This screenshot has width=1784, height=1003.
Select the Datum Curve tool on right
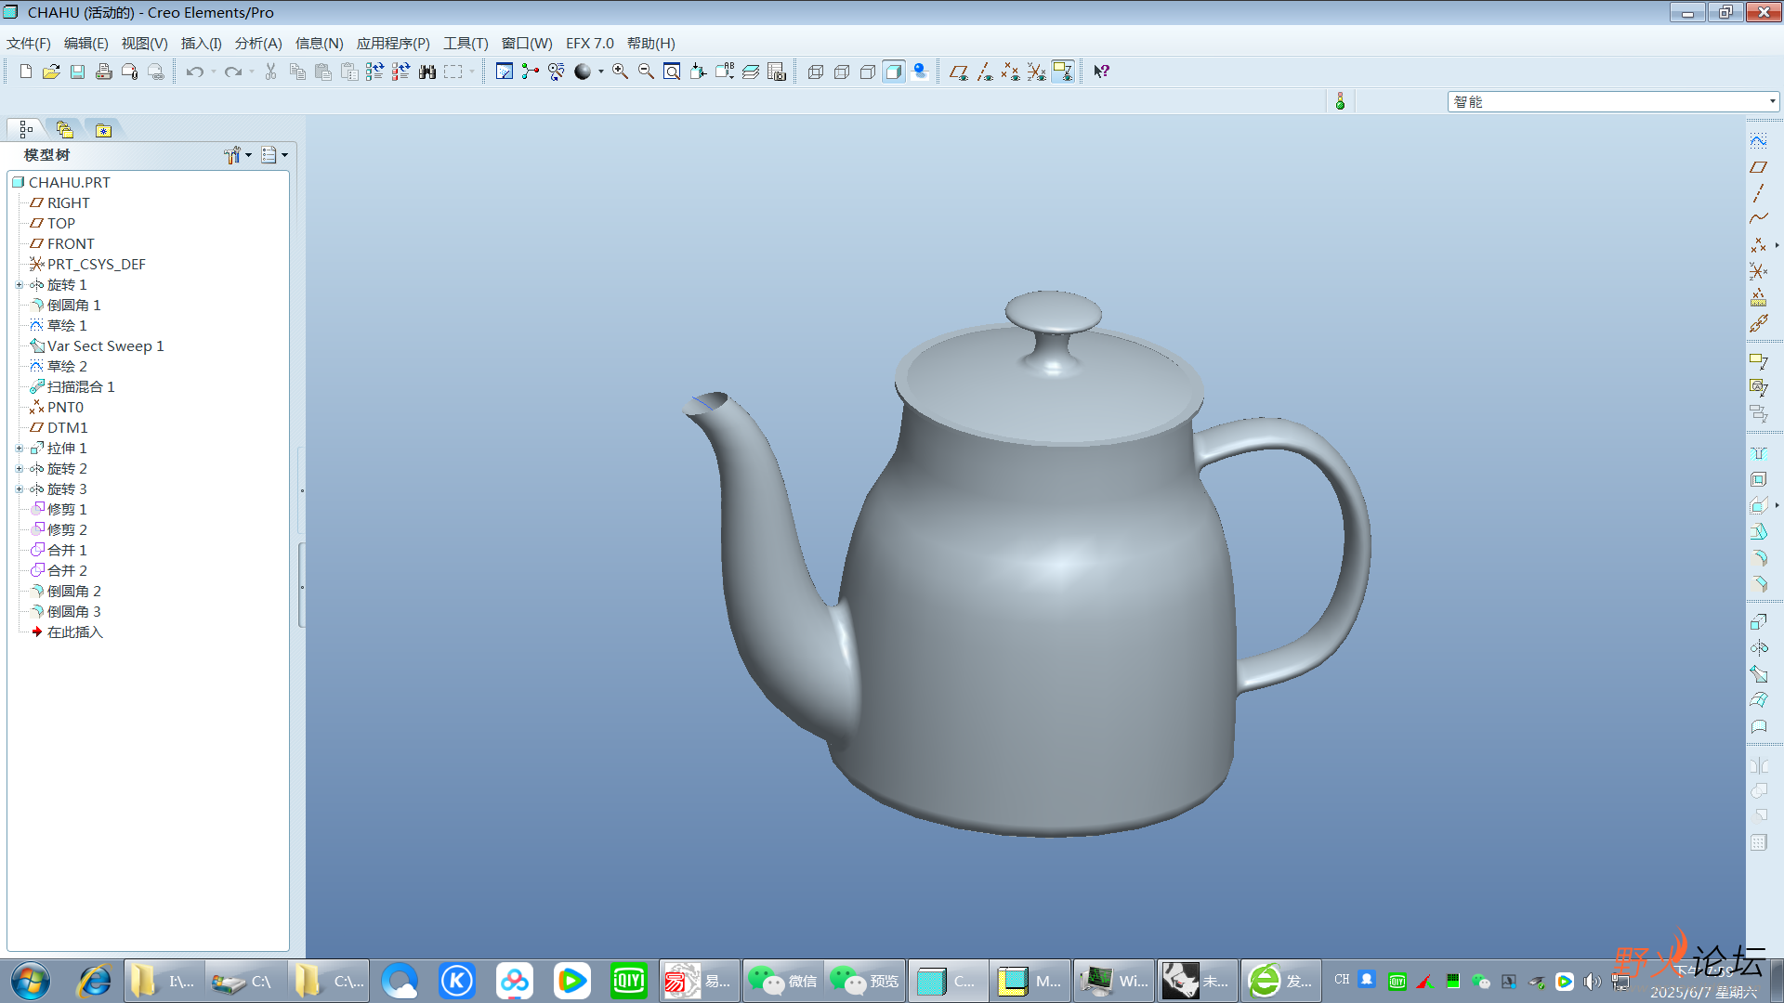pos(1759,219)
